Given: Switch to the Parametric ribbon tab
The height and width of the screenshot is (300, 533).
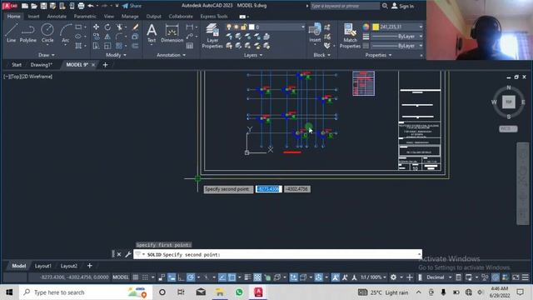Looking at the screenshot, I should click(x=85, y=17).
